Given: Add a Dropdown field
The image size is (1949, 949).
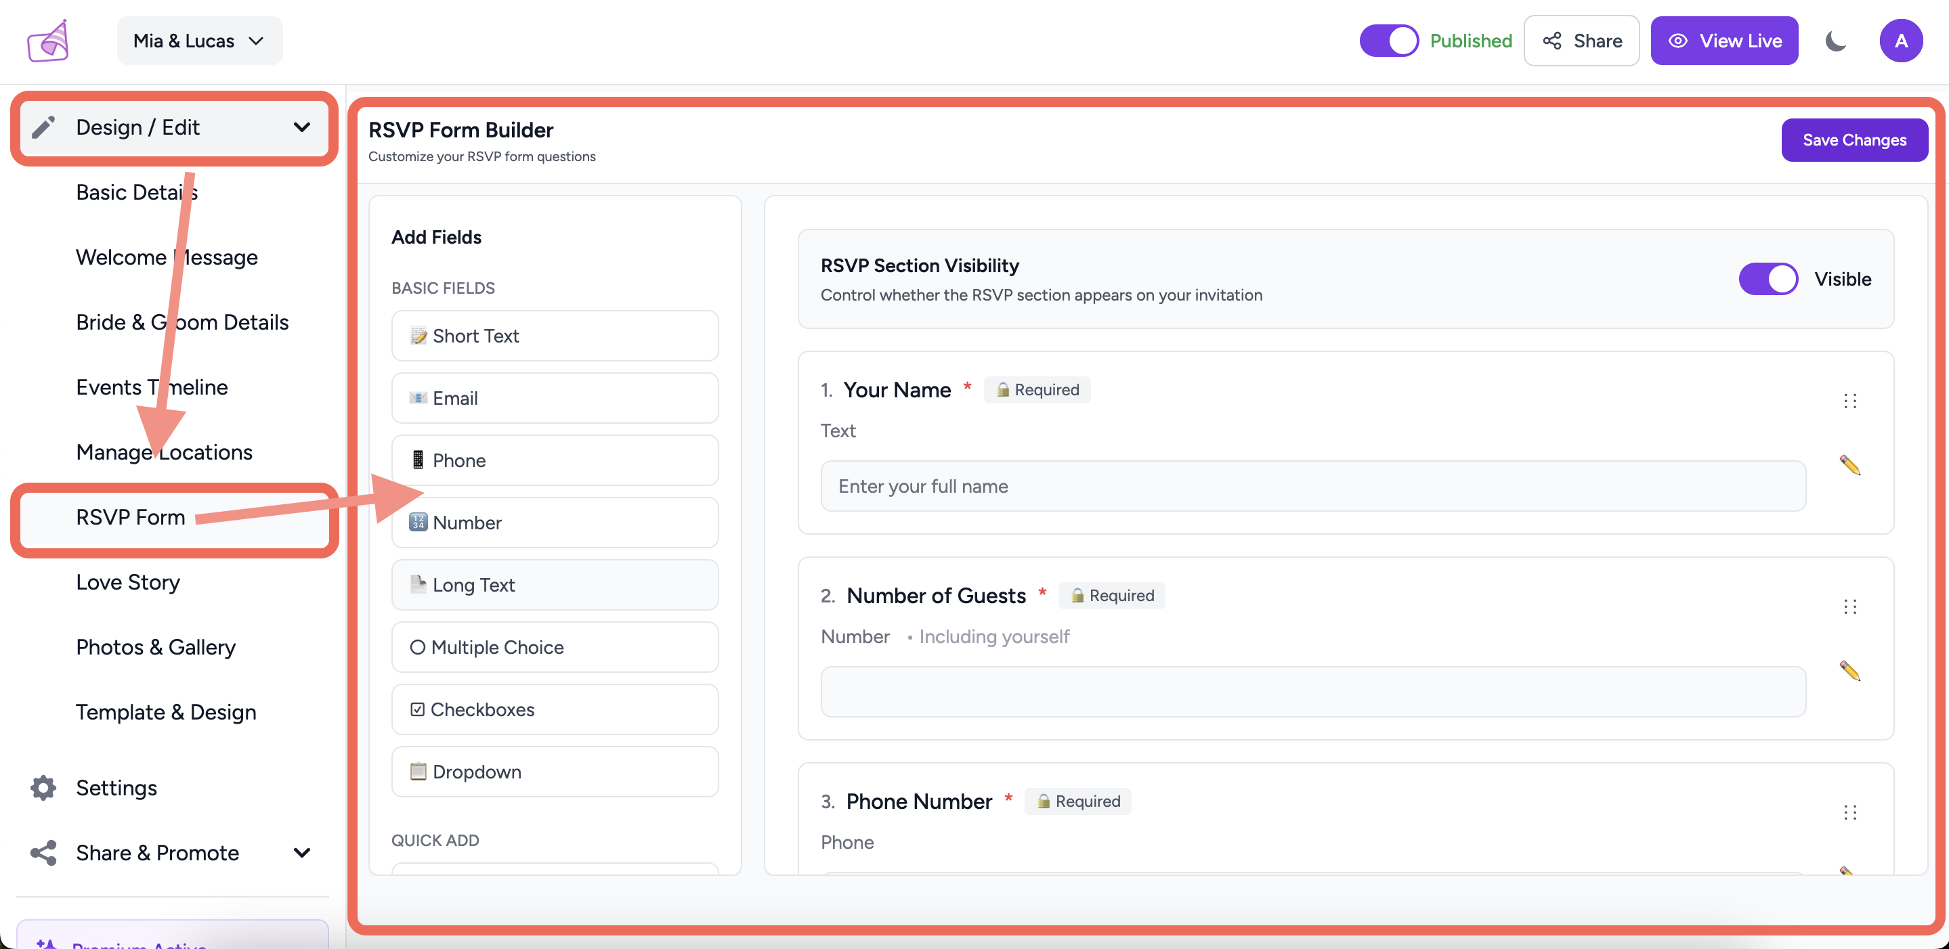Looking at the screenshot, I should click(555, 772).
